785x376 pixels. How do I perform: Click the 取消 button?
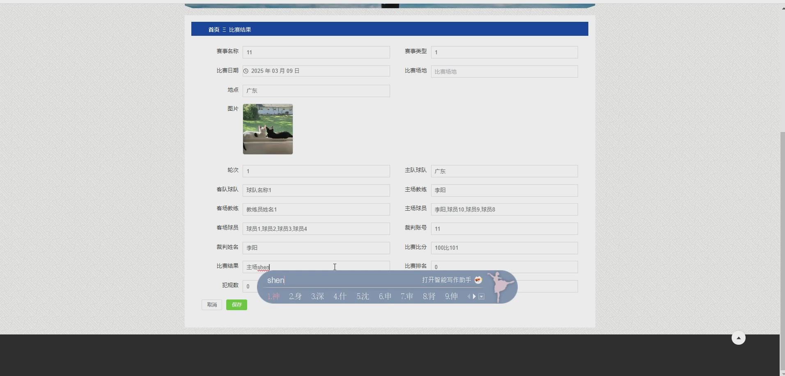212,305
